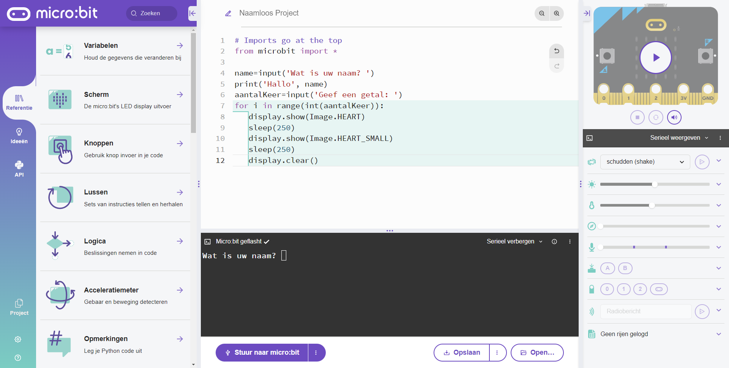
Task: Collapse the reference sidebar panel
Action: (x=193, y=13)
